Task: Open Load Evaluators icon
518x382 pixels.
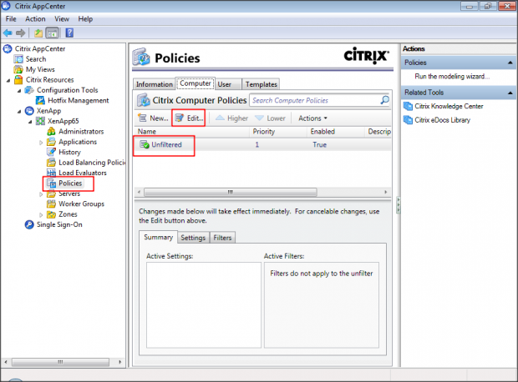Action: 51,173
